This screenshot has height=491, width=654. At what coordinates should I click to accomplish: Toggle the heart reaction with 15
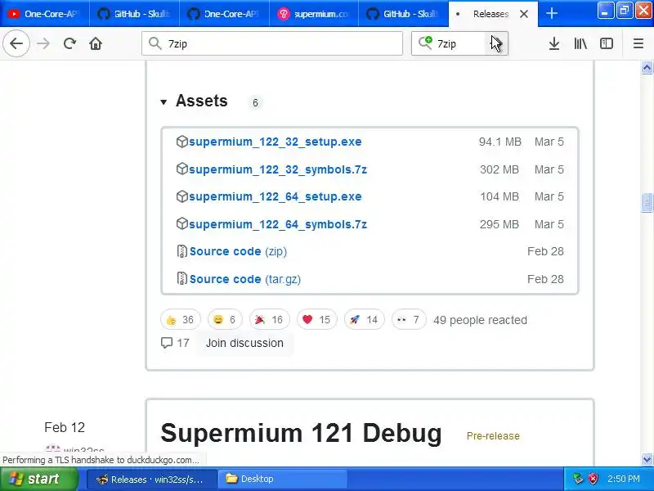pos(316,320)
